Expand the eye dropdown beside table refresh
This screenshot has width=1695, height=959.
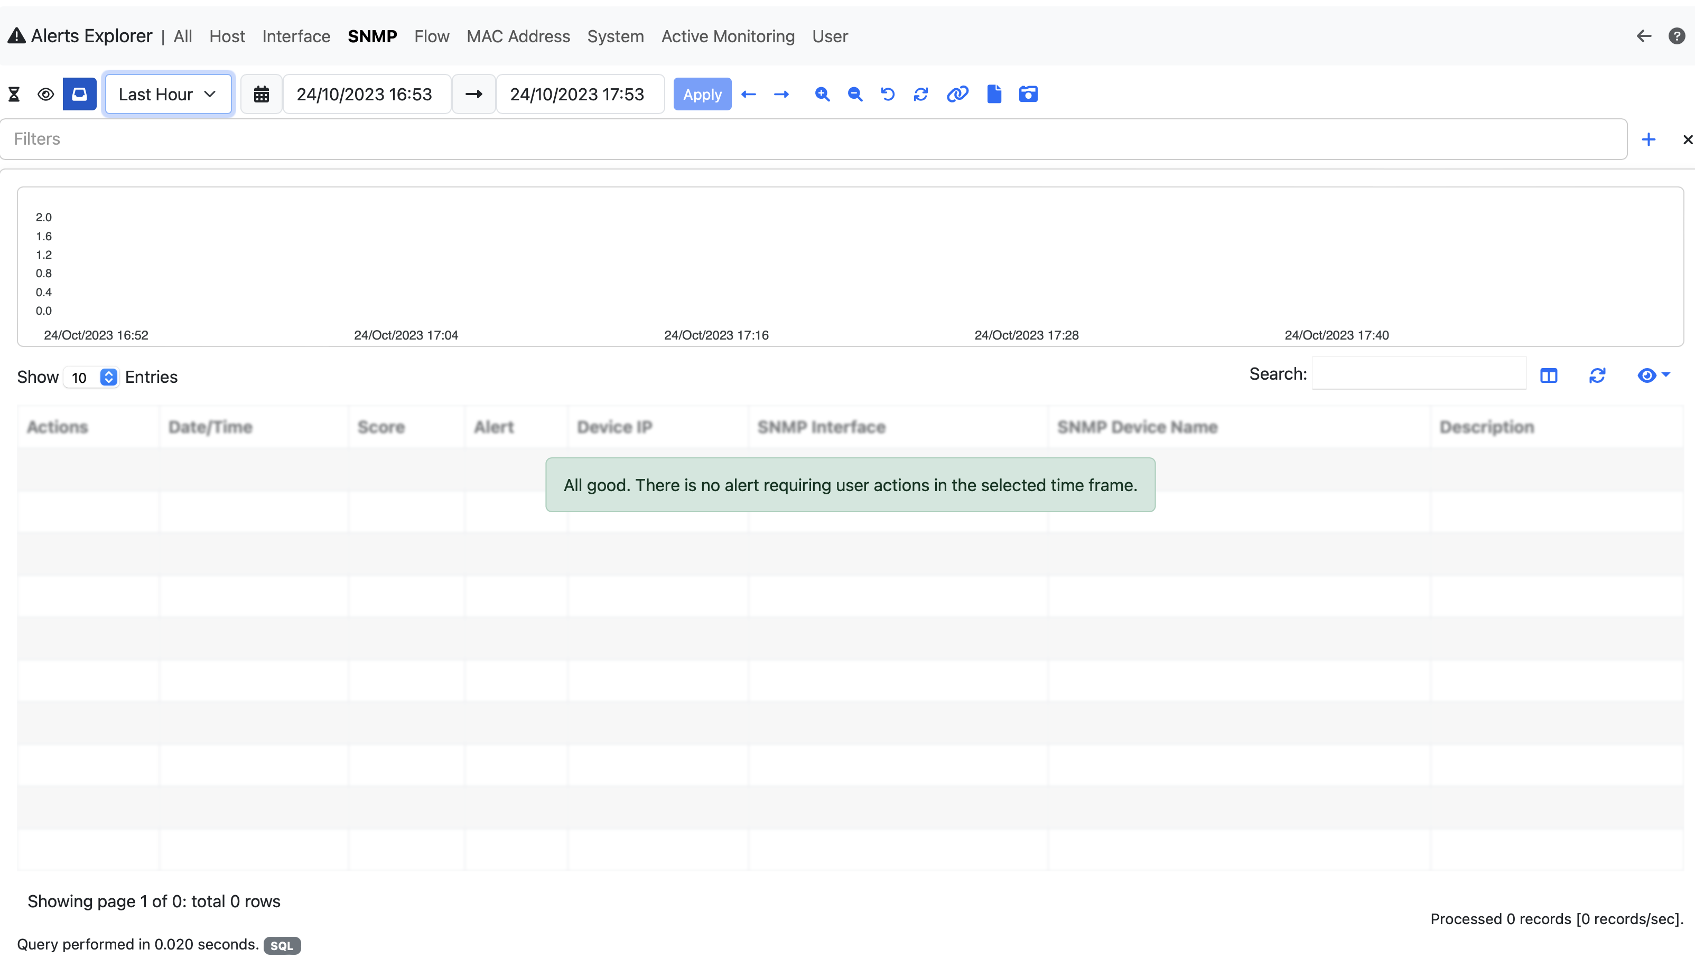(1653, 375)
